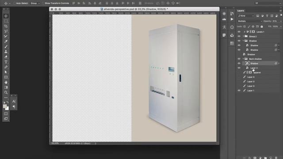Turn layer filtering on or off switch
This screenshot has height=159, width=283.
pyautogui.click(x=281, y=15)
